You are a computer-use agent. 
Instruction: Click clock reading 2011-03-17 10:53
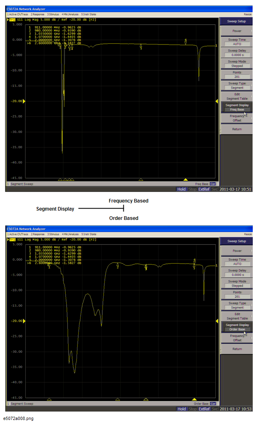coord(236,409)
